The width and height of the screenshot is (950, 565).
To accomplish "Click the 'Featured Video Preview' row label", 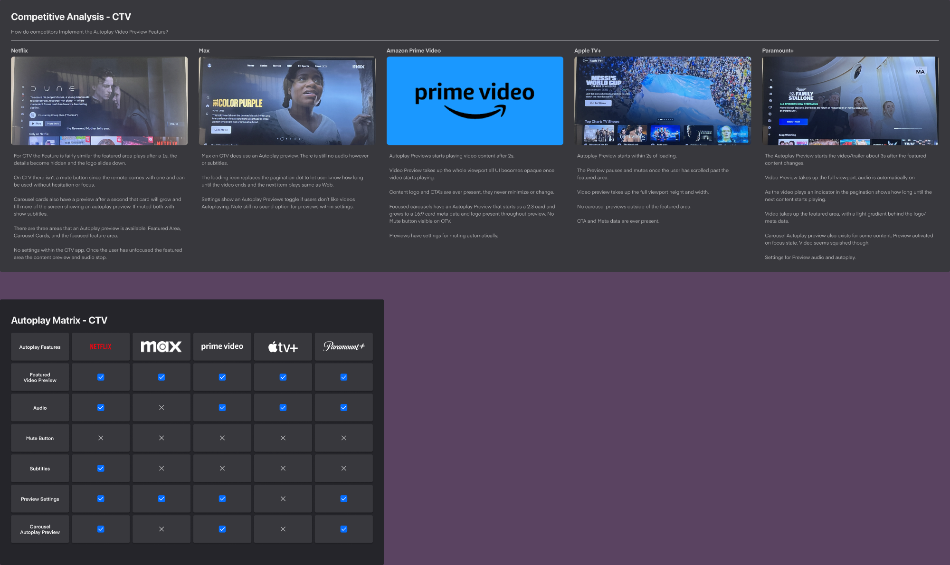I will click(40, 377).
